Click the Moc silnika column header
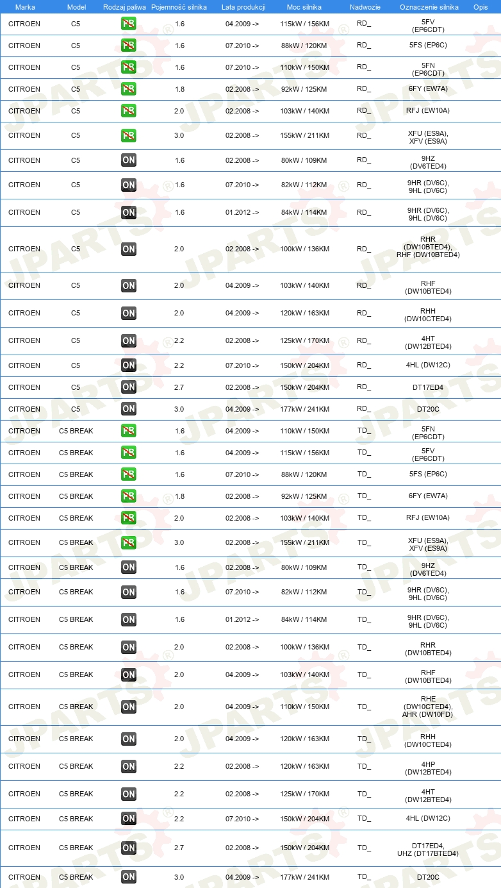This screenshot has height=888, width=501. pos(304,6)
